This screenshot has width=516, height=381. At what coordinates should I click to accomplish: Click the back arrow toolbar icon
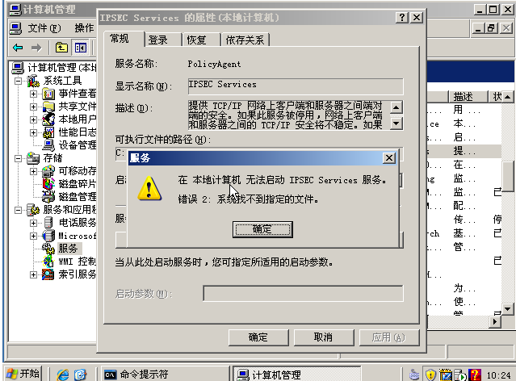(x=18, y=48)
